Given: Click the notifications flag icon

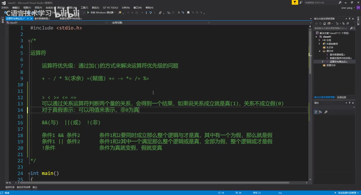Looking at the screenshot, I should point(295,3).
